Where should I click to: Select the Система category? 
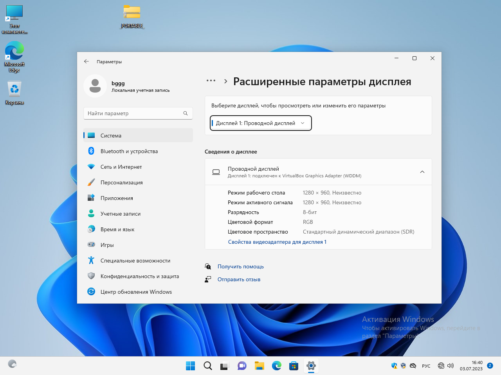pyautogui.click(x=138, y=136)
